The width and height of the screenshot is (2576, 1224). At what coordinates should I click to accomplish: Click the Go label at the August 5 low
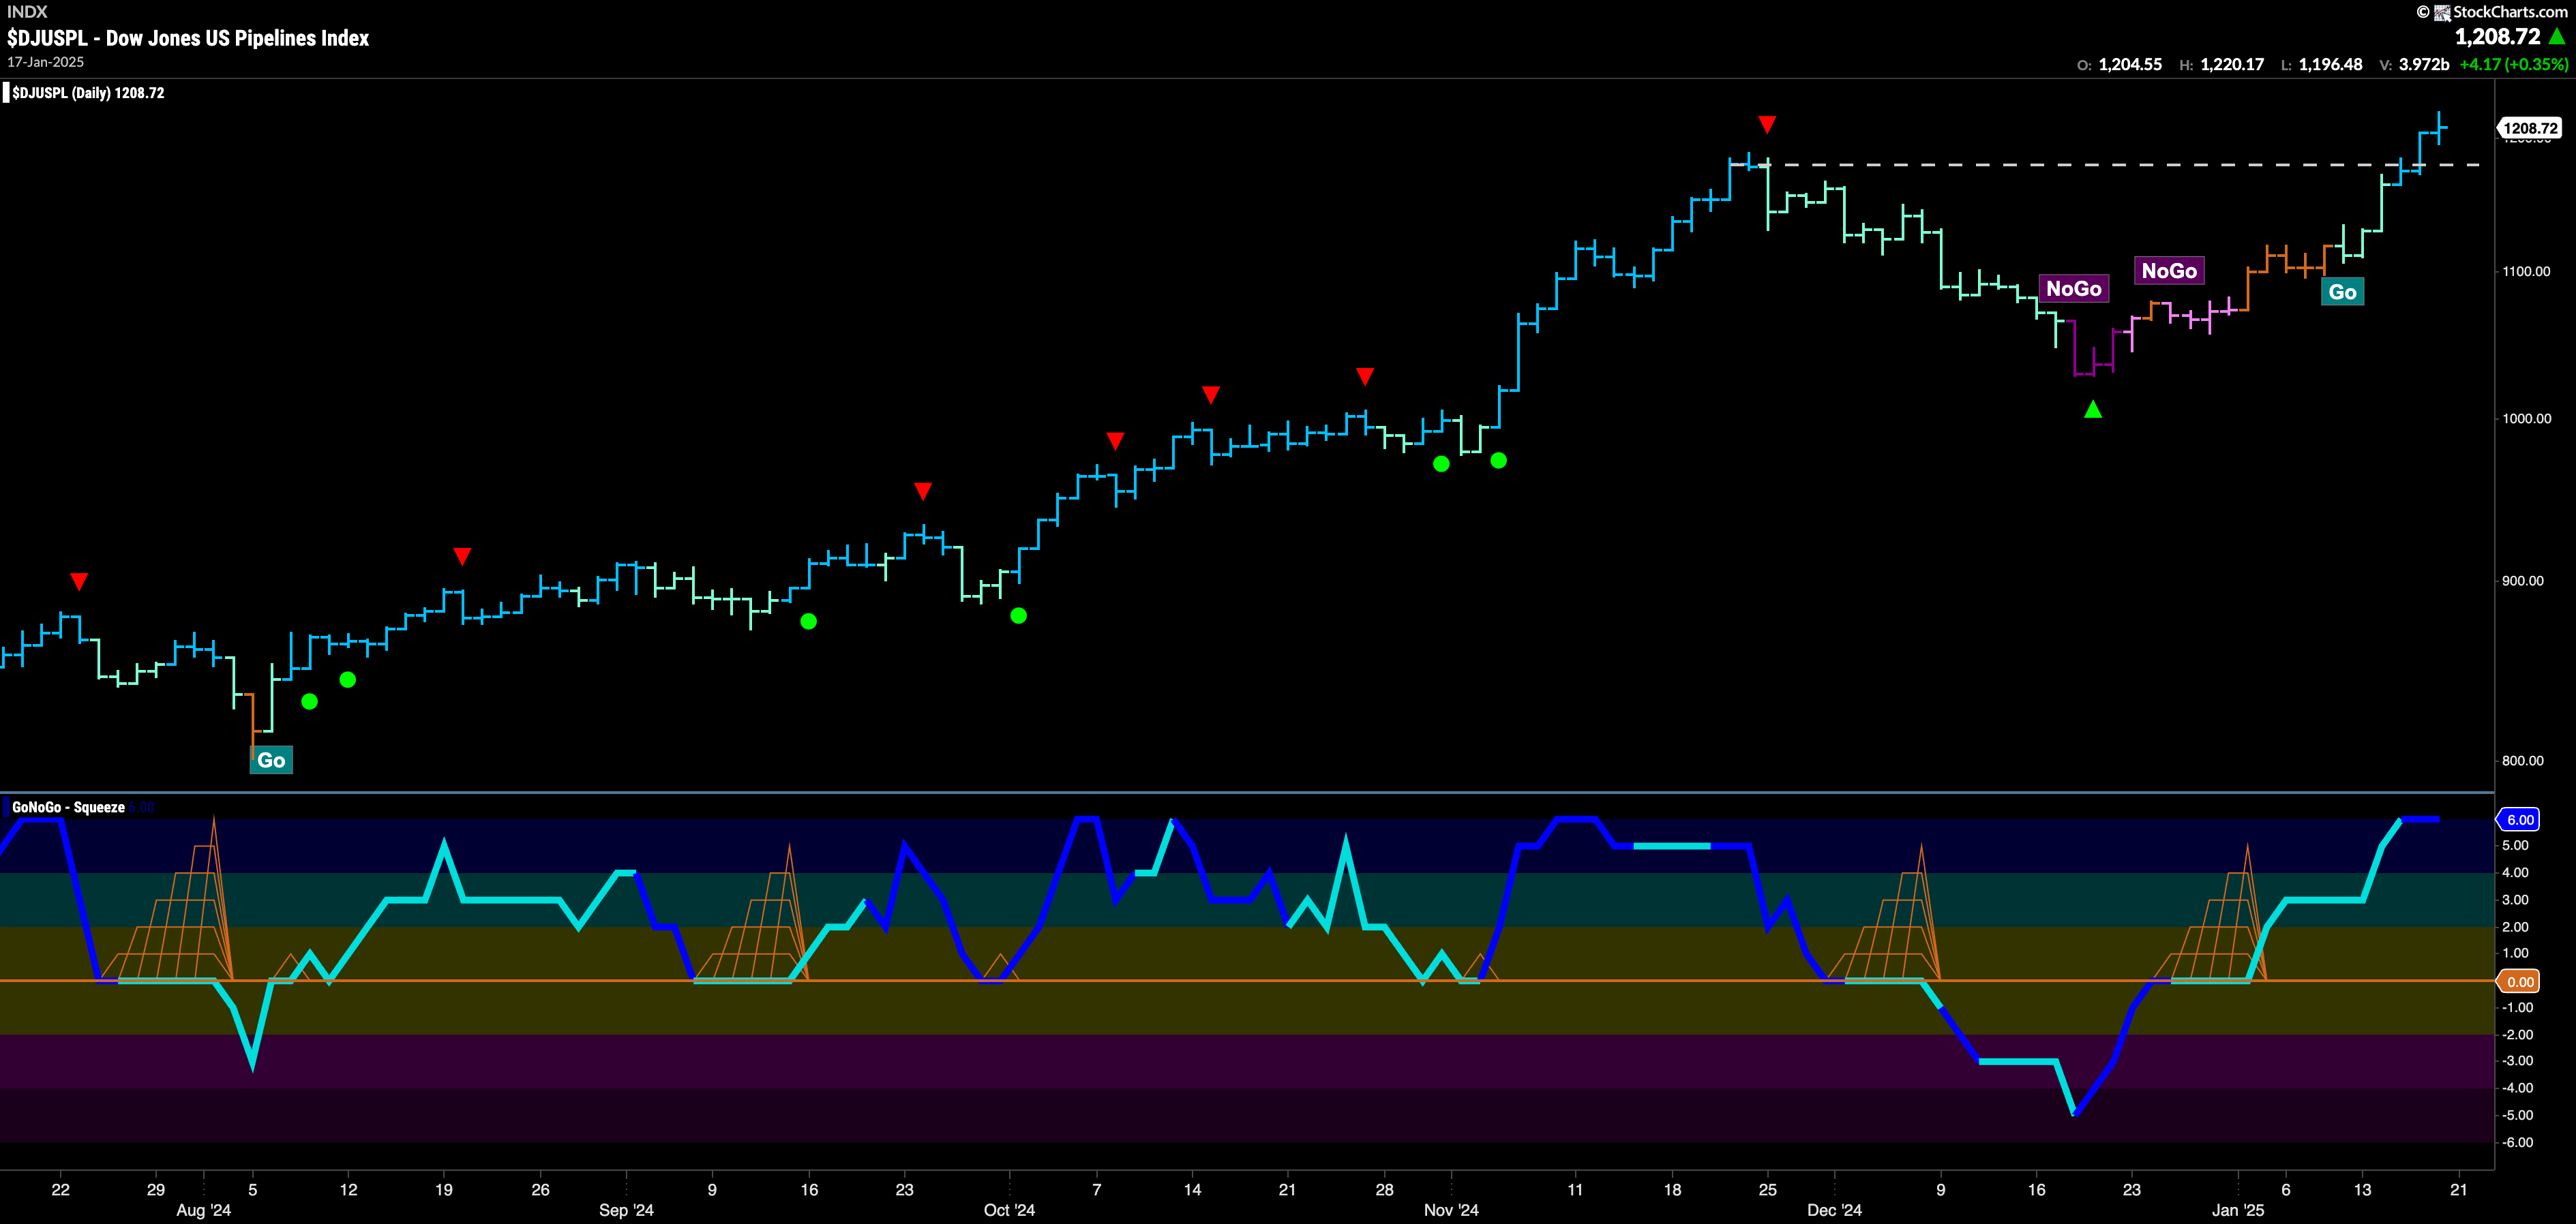coord(271,759)
